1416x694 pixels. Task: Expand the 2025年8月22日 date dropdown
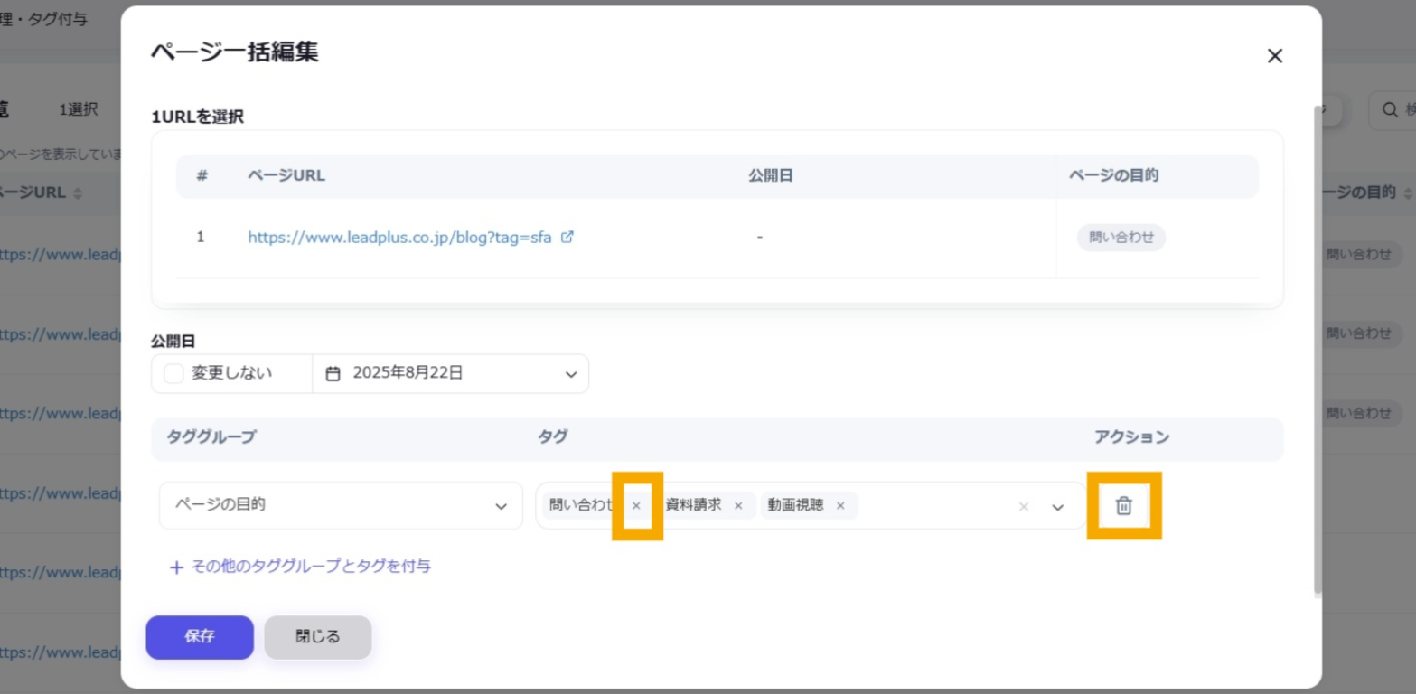point(570,374)
